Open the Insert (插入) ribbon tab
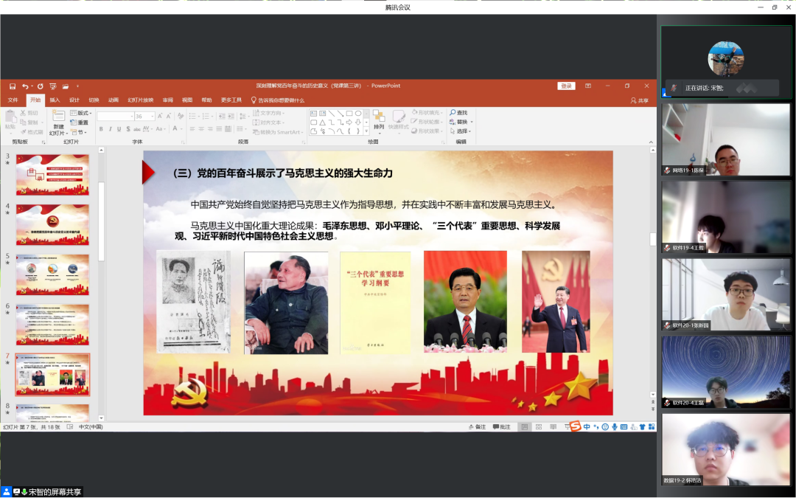Screen dimensions: 796x498 (55, 100)
